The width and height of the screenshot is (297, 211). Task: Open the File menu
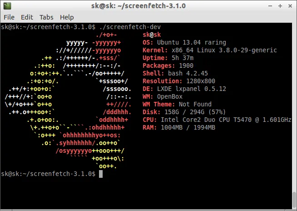(9, 17)
